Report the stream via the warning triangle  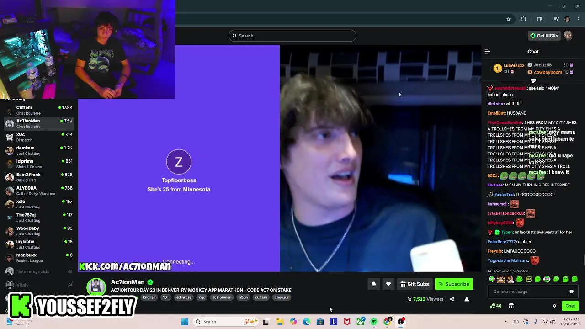click(x=467, y=299)
